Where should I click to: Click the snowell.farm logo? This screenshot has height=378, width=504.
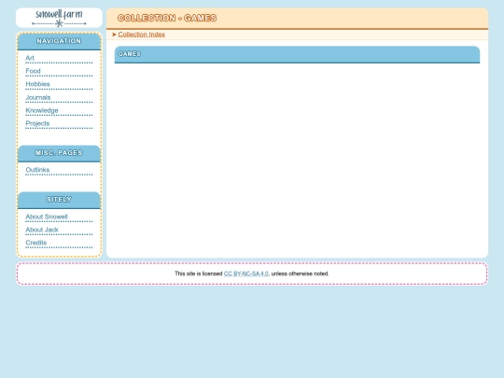click(x=59, y=18)
